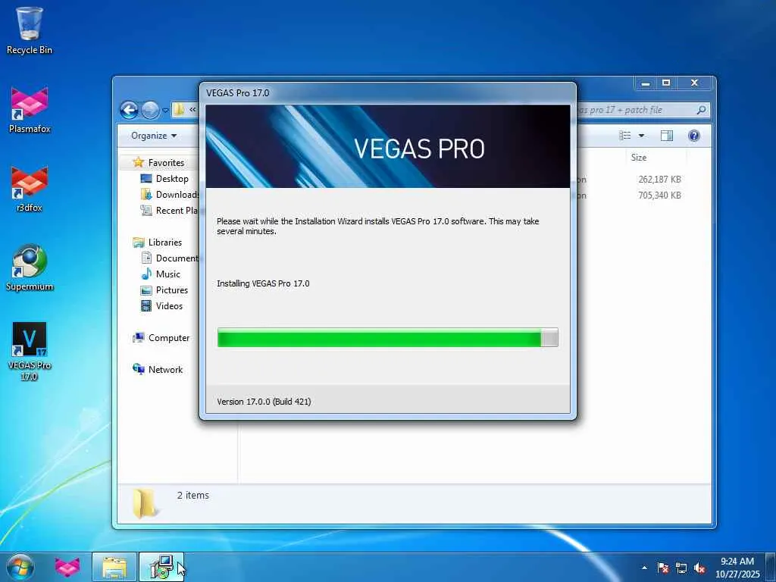776x582 pixels.
Task: Open the Documents library
Action: pos(170,258)
